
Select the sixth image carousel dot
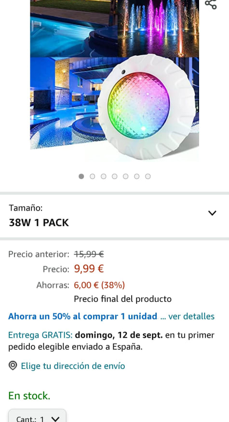137,177
